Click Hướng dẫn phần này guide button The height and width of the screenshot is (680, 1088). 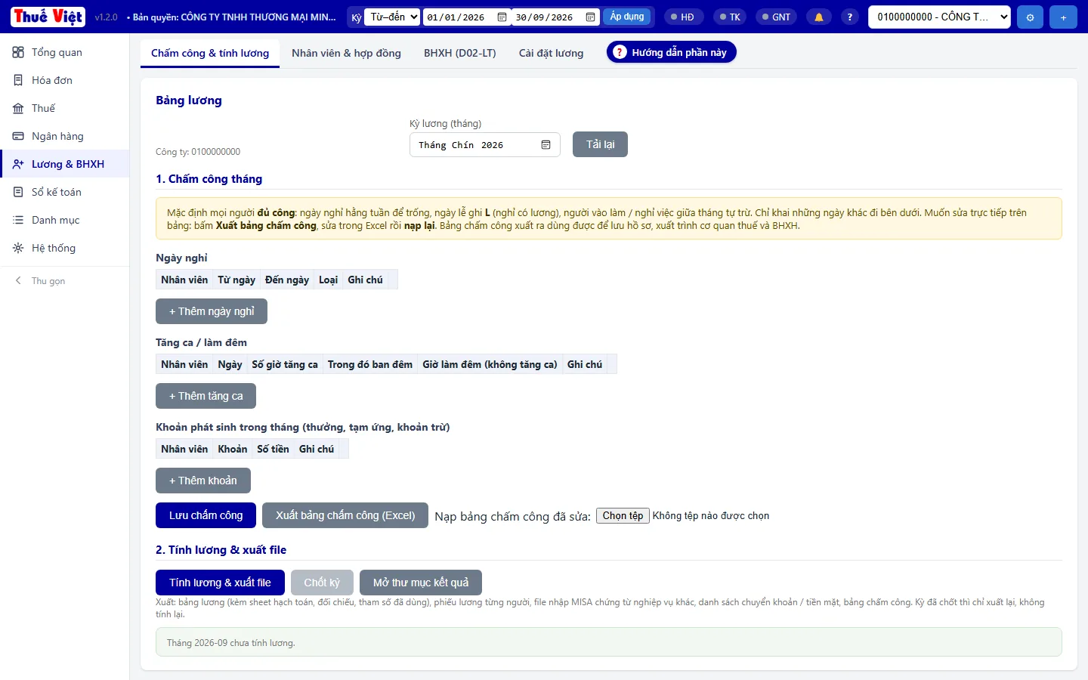click(671, 52)
